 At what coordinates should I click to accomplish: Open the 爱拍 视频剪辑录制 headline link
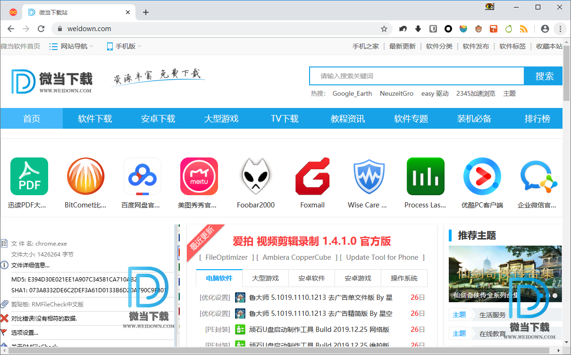(x=311, y=241)
